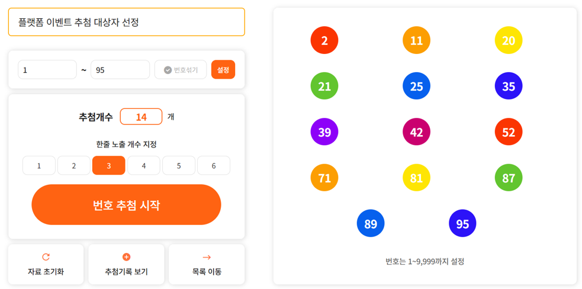Click the range end field showing 95

pos(120,70)
